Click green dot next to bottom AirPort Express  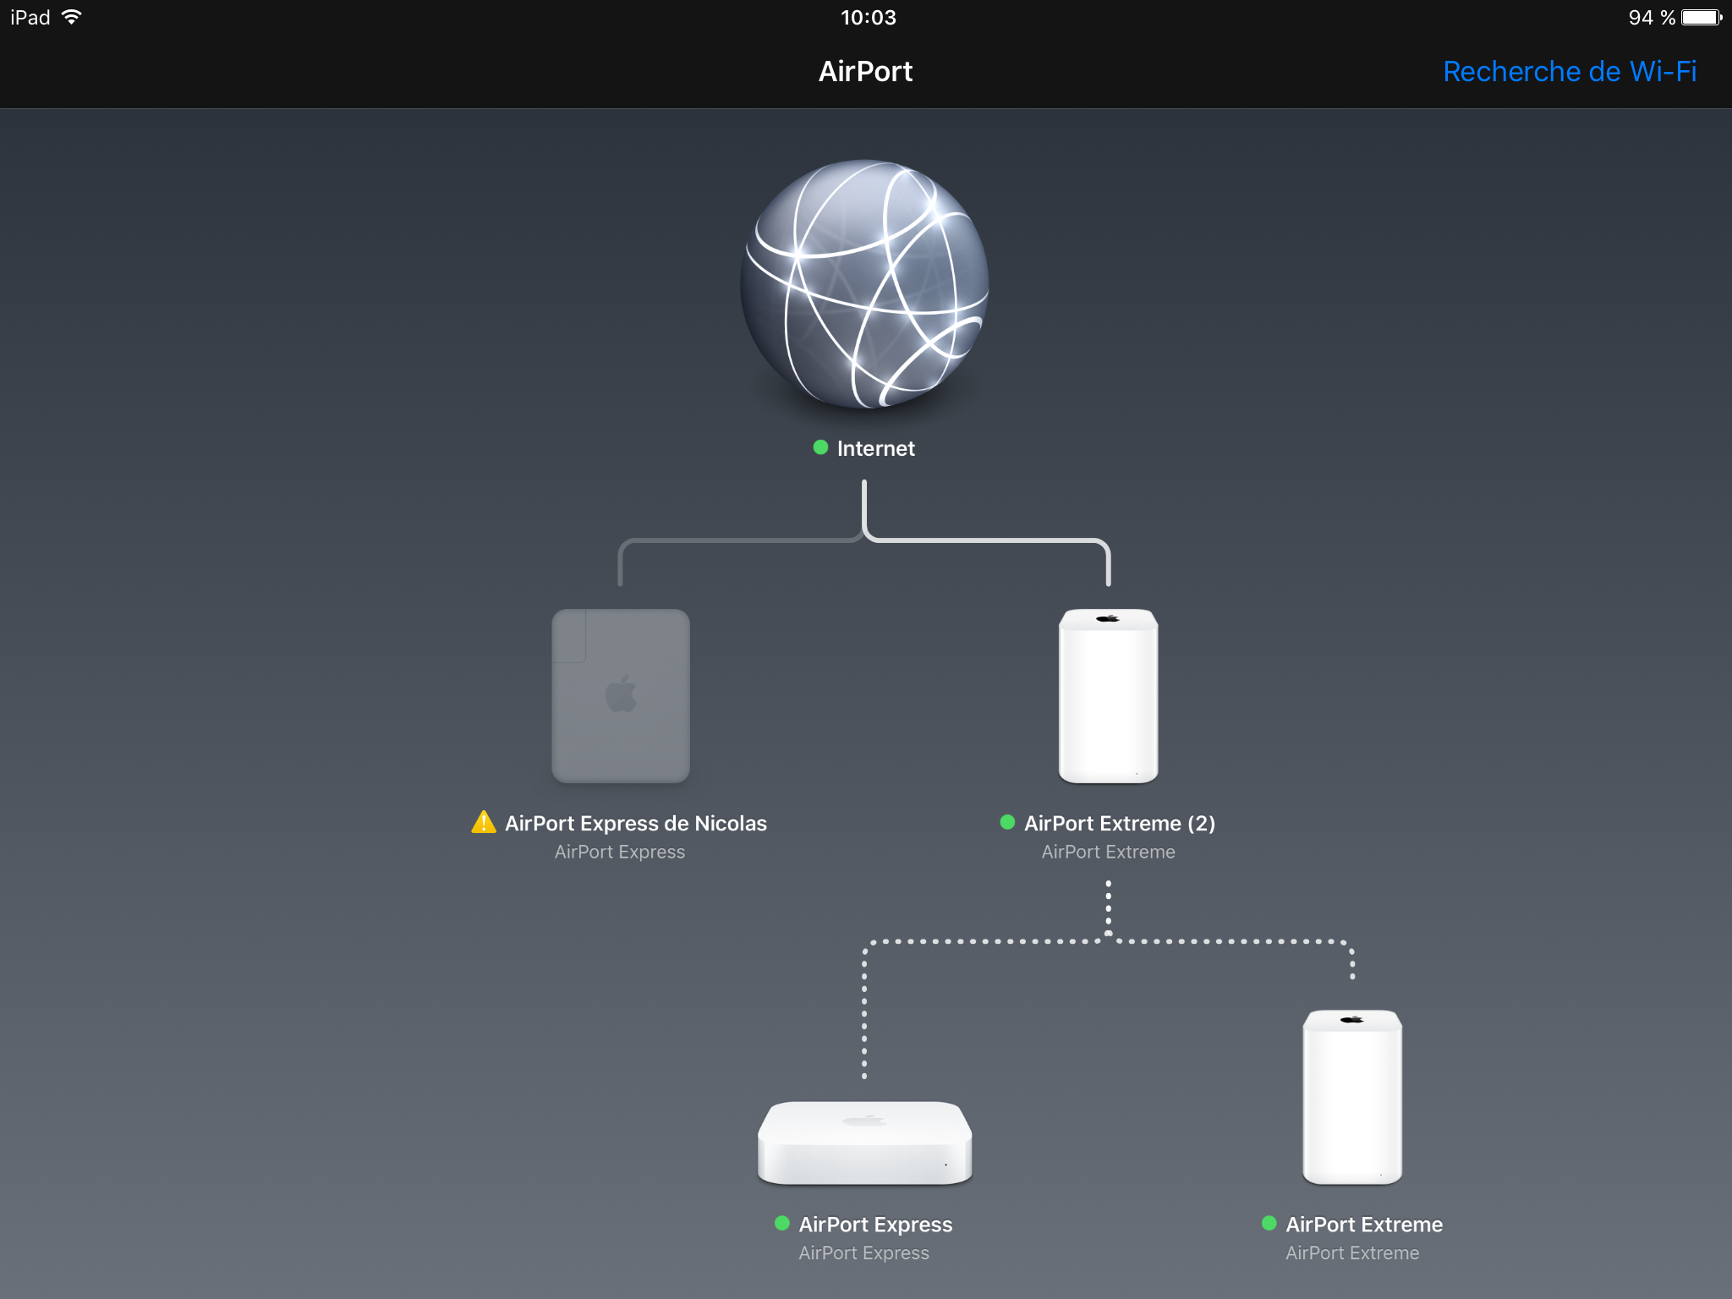(x=782, y=1223)
